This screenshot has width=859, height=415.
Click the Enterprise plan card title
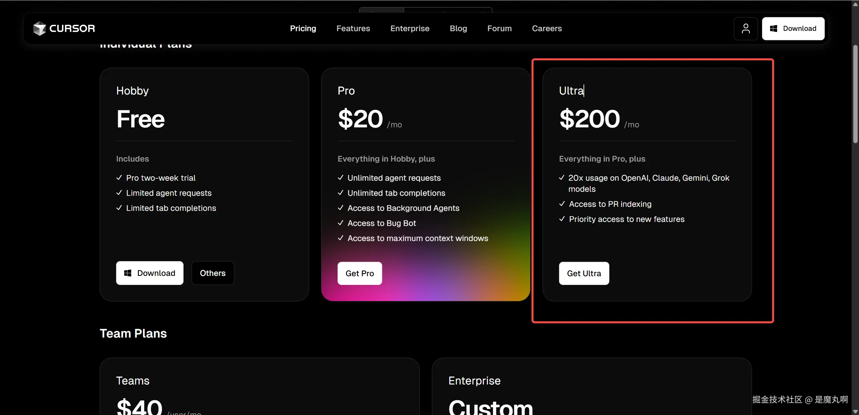[474, 381]
